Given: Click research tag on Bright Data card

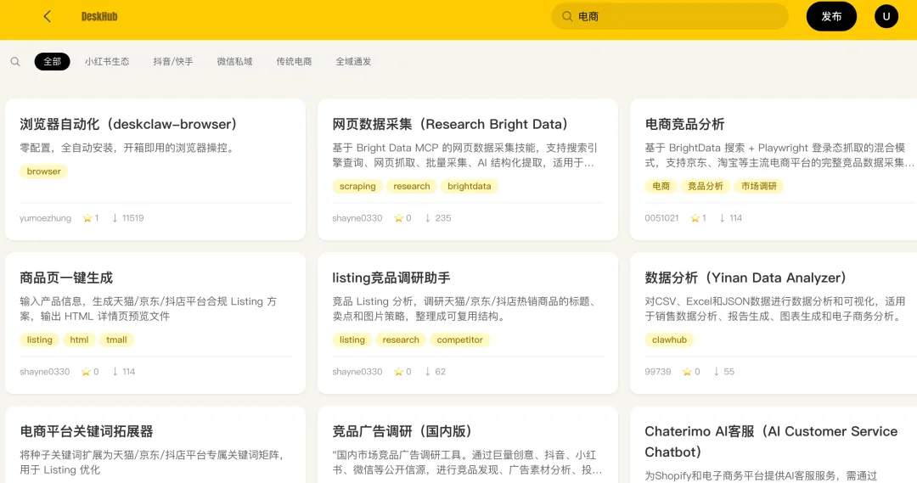Looking at the screenshot, I should pos(412,186).
